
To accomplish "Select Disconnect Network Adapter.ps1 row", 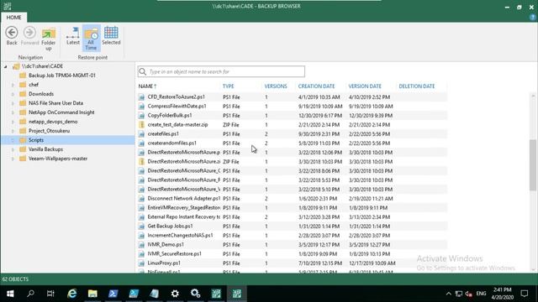I will (x=292, y=199).
